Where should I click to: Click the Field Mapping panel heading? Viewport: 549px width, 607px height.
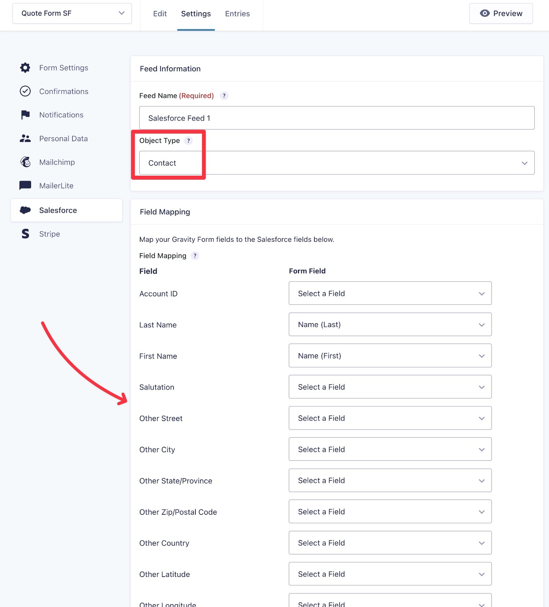[x=165, y=212]
